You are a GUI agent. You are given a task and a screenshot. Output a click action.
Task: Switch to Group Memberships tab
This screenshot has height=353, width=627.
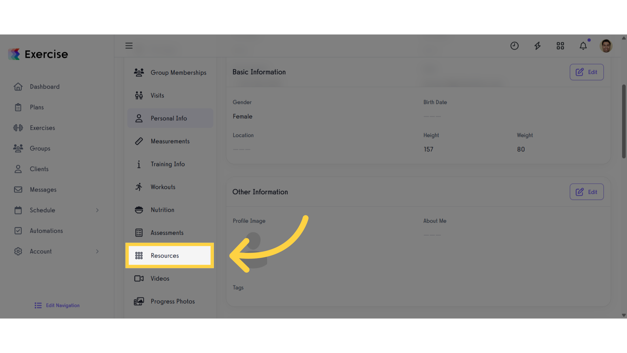tap(170, 73)
